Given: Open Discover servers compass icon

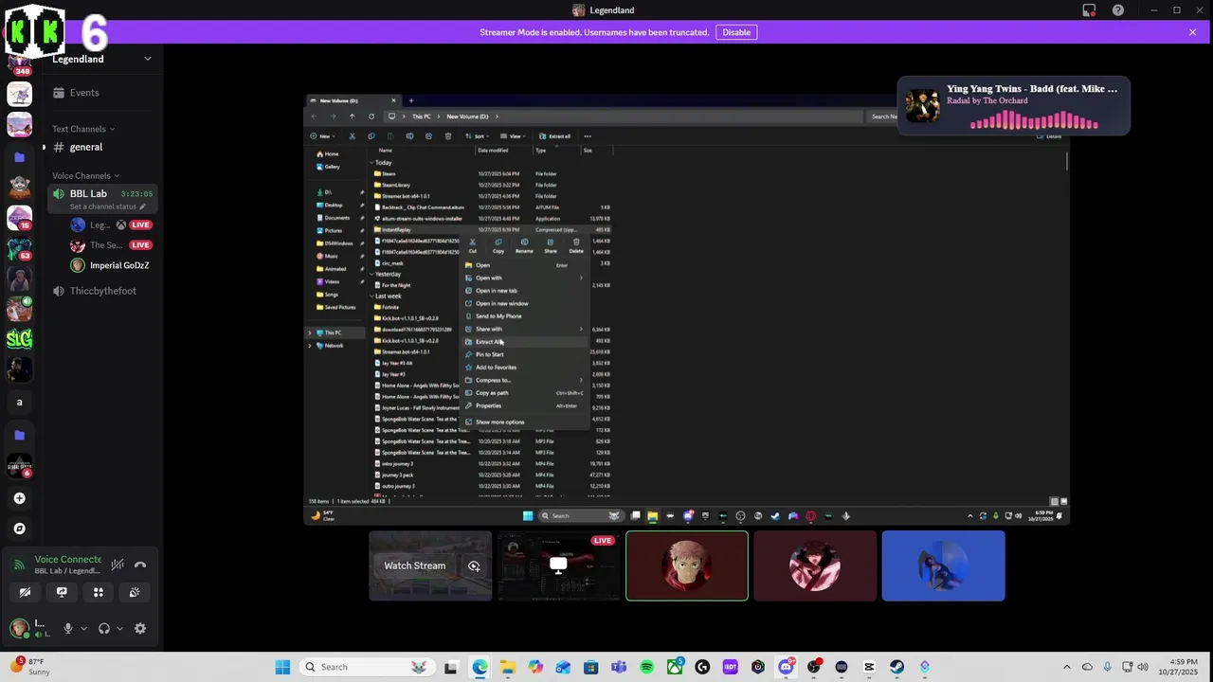Looking at the screenshot, I should [19, 529].
